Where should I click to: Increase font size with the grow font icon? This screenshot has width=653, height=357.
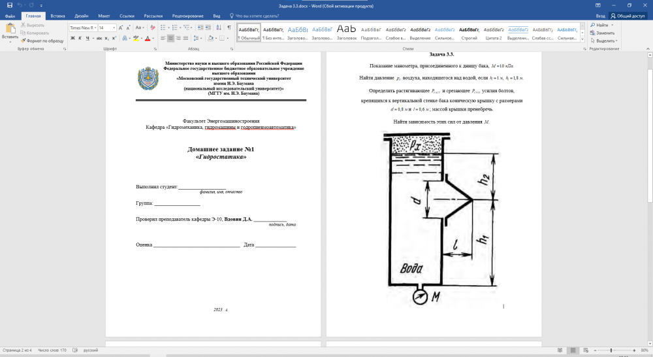(121, 27)
